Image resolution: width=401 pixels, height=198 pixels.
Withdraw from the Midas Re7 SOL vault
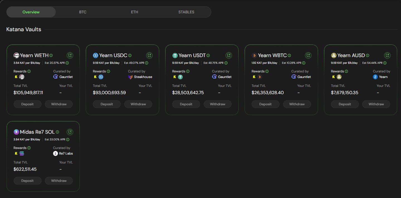(x=59, y=181)
